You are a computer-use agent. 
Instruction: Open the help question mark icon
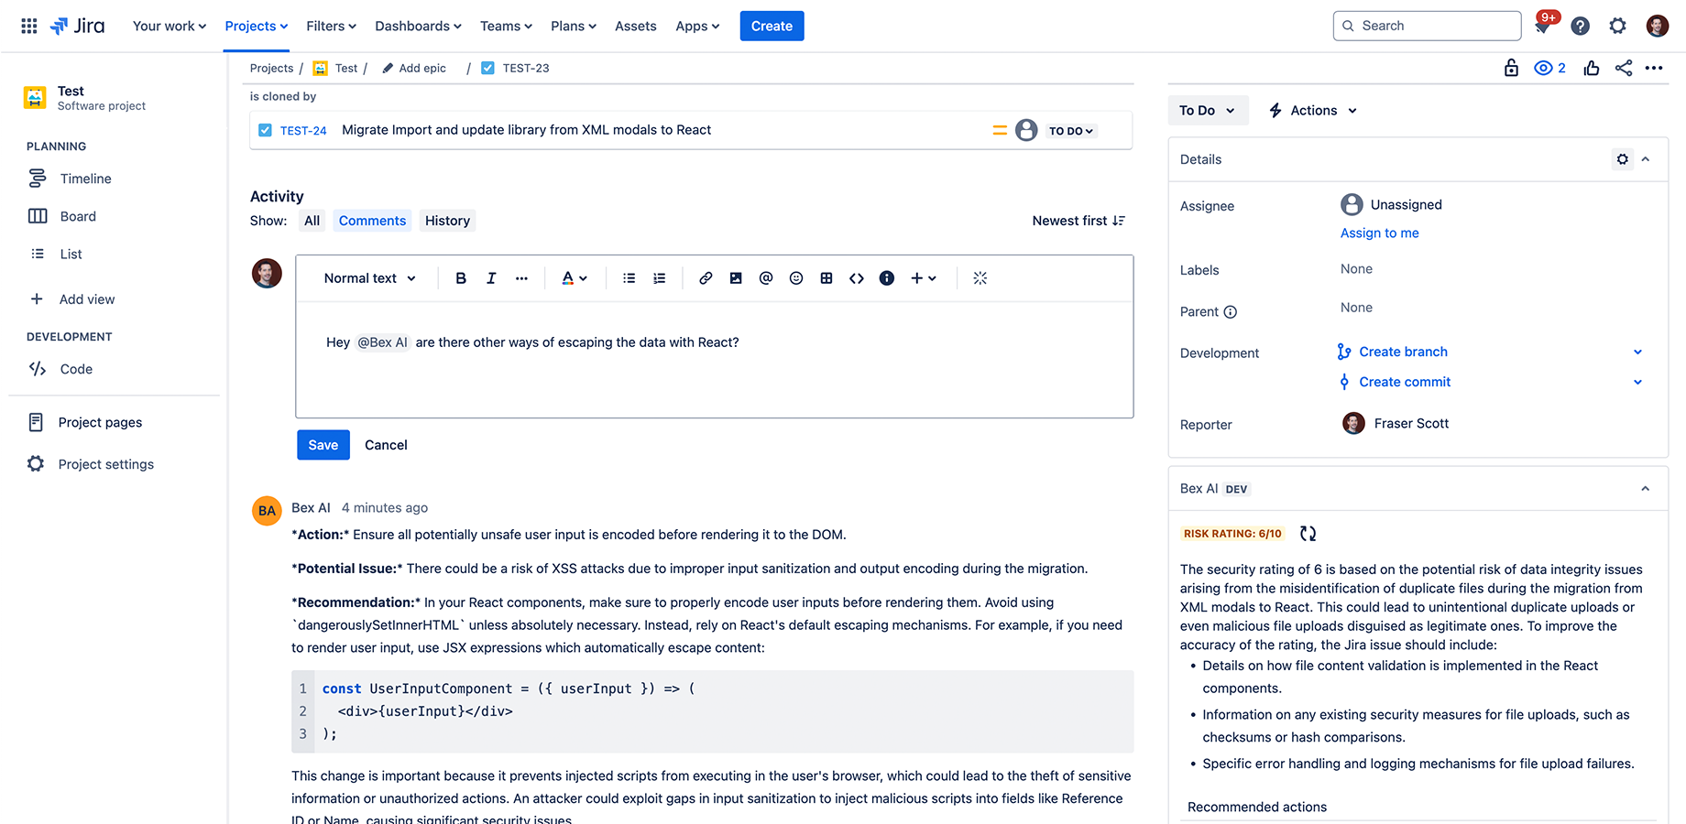coord(1581,26)
